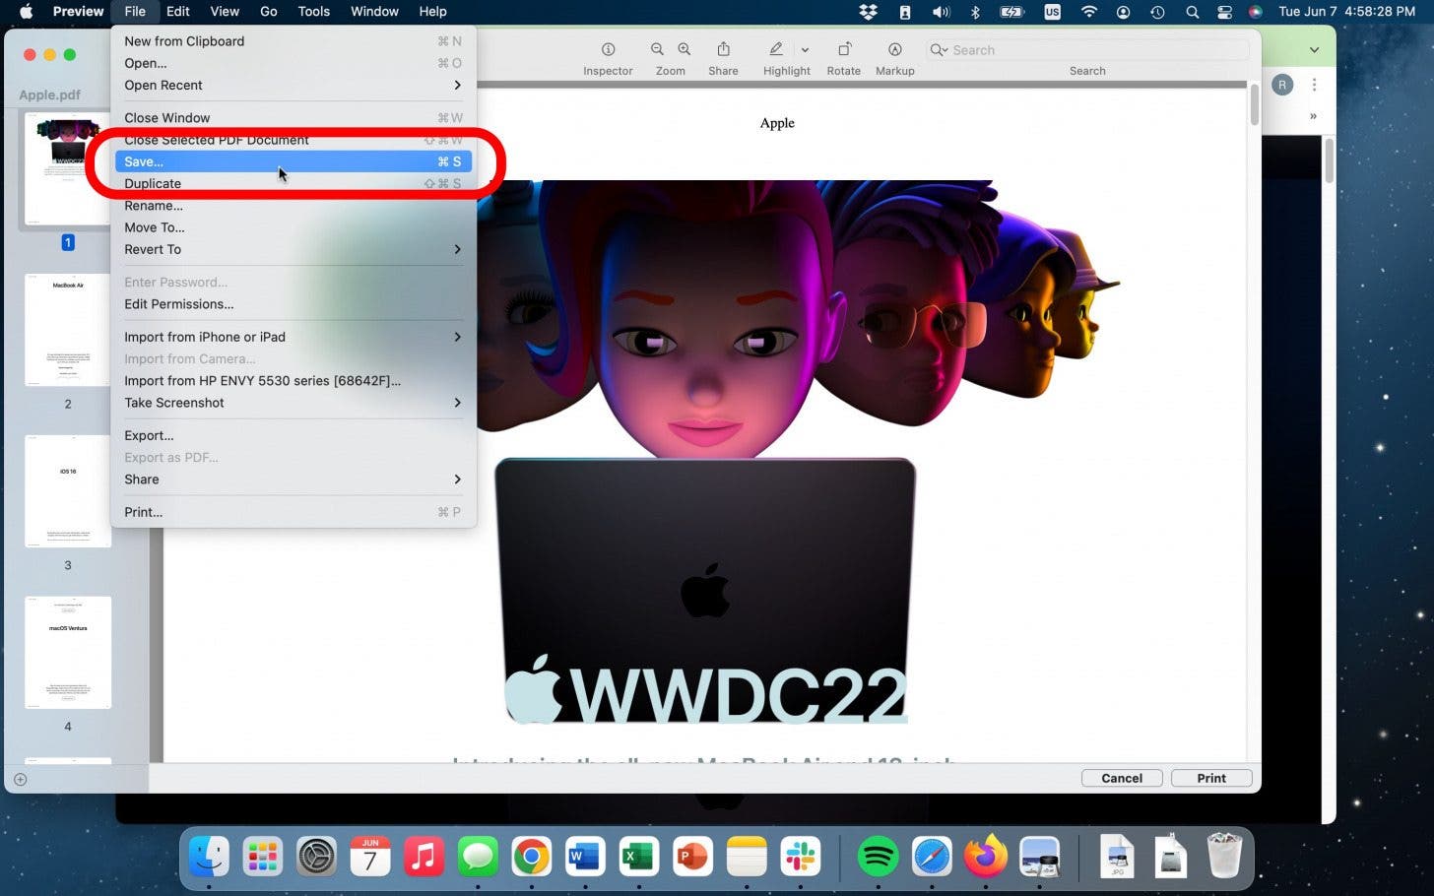
Task: Open Microsoft Excel from the Dock
Action: (638, 857)
